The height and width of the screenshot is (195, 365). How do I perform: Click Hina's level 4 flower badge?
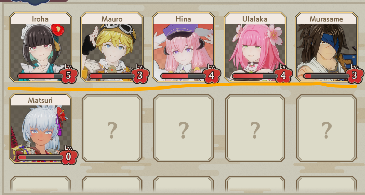pos(211,75)
